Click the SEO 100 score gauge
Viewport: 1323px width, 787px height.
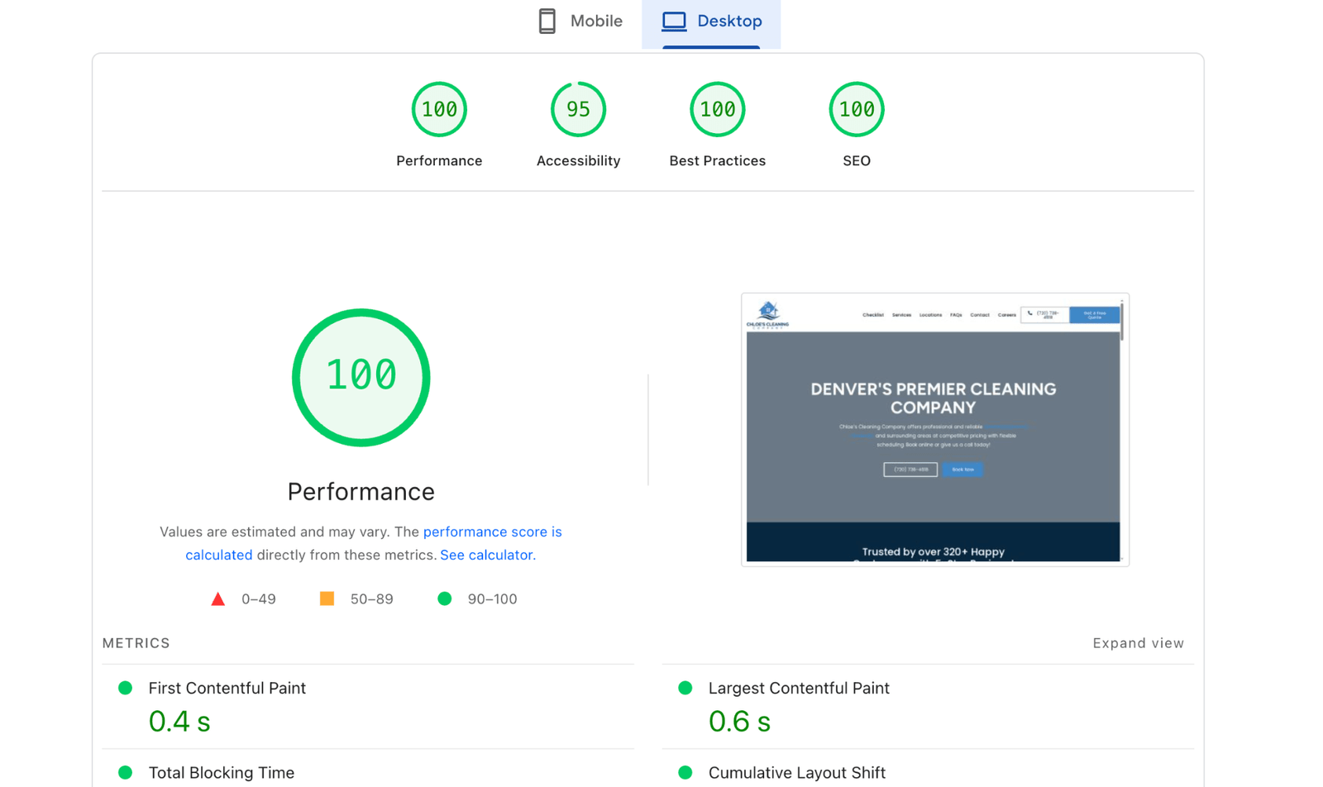(x=856, y=110)
